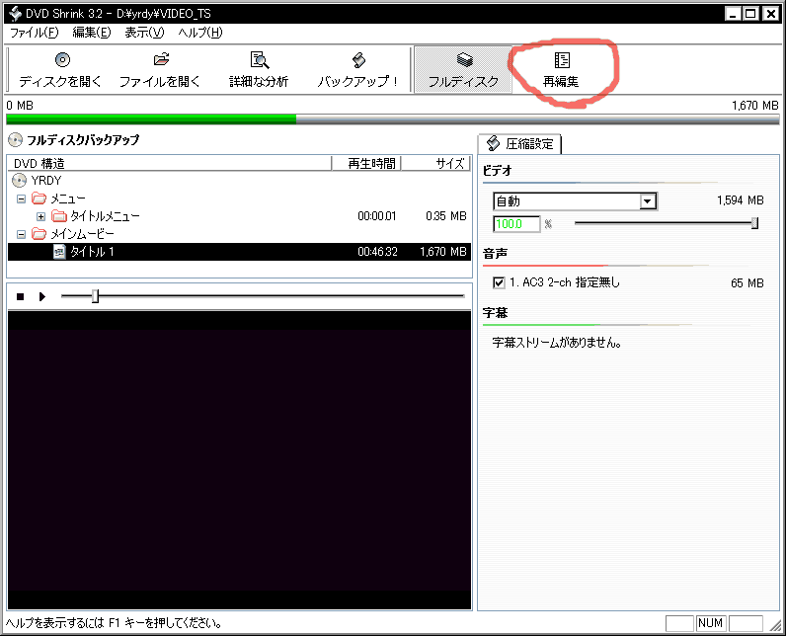Image resolution: width=786 pixels, height=636 pixels.
Task: Click the 0 MB label above bar
Action: (20, 106)
